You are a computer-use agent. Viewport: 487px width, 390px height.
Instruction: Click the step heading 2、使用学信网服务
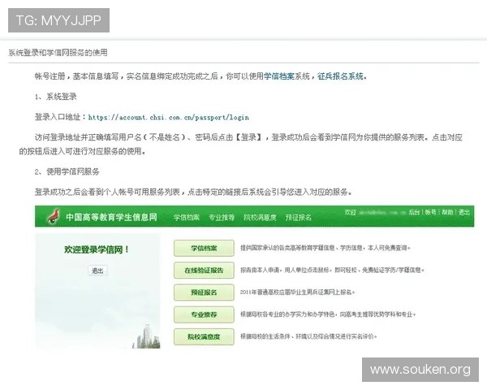[x=67, y=171]
